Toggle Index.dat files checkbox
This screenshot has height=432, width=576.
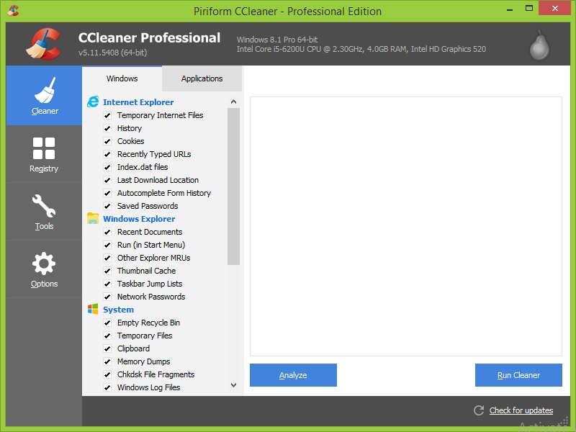tap(107, 167)
